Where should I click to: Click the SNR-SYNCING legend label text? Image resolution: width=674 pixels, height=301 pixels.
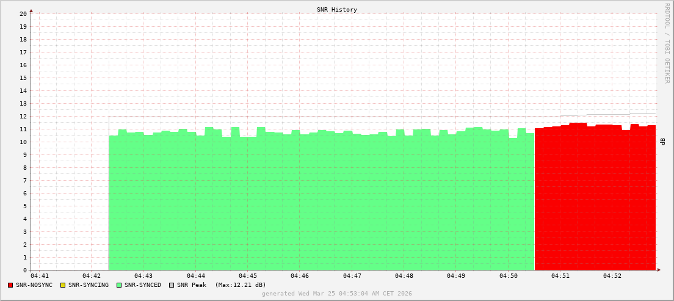click(88, 285)
